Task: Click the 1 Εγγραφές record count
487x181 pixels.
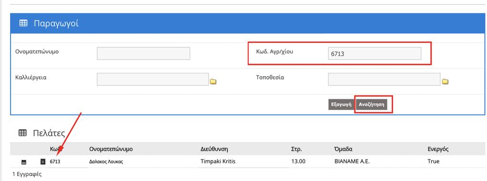Action: pyautogui.click(x=27, y=174)
